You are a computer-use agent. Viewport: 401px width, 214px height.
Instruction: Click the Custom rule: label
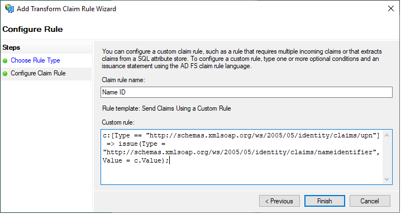(x=118, y=122)
